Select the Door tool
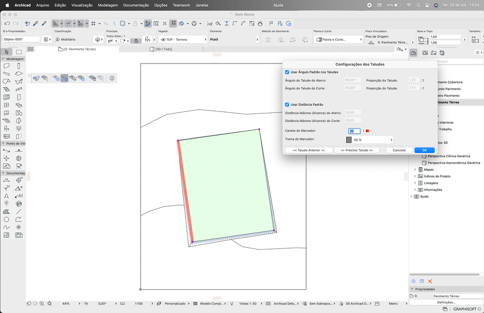The height and width of the screenshot is (313, 484). (19, 97)
